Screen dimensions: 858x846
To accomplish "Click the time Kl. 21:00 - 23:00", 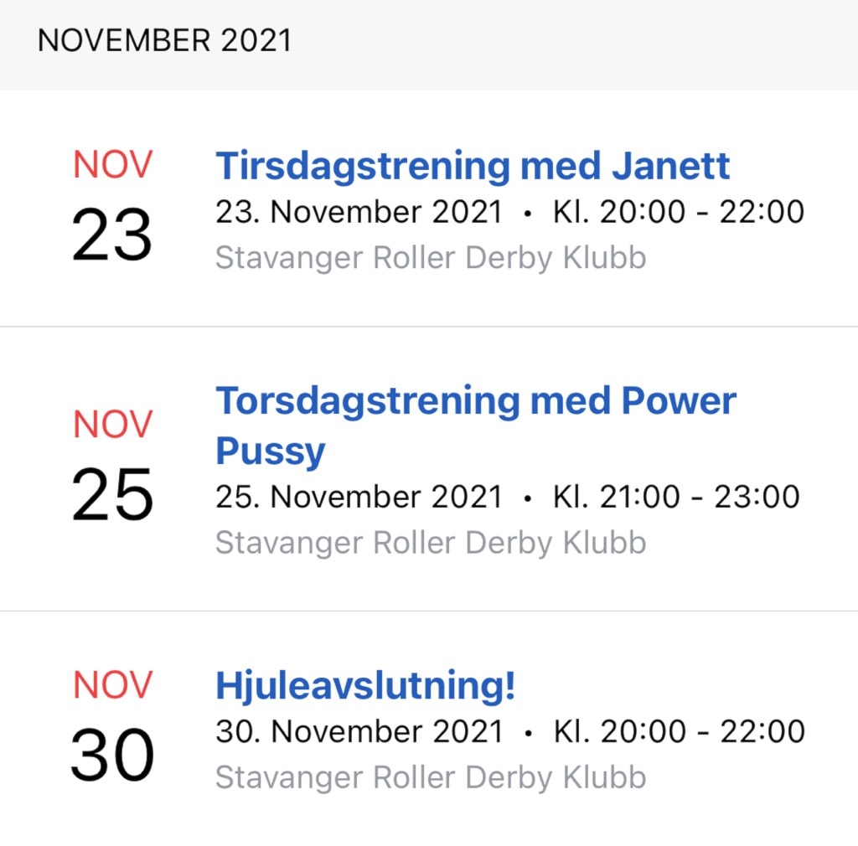I will point(676,497).
